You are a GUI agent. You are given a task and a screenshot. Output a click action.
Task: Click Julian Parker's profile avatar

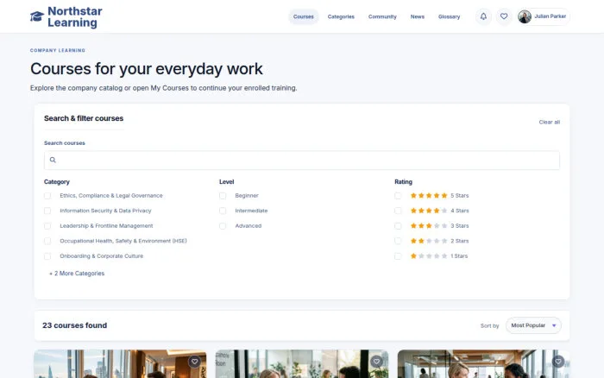tap(525, 16)
